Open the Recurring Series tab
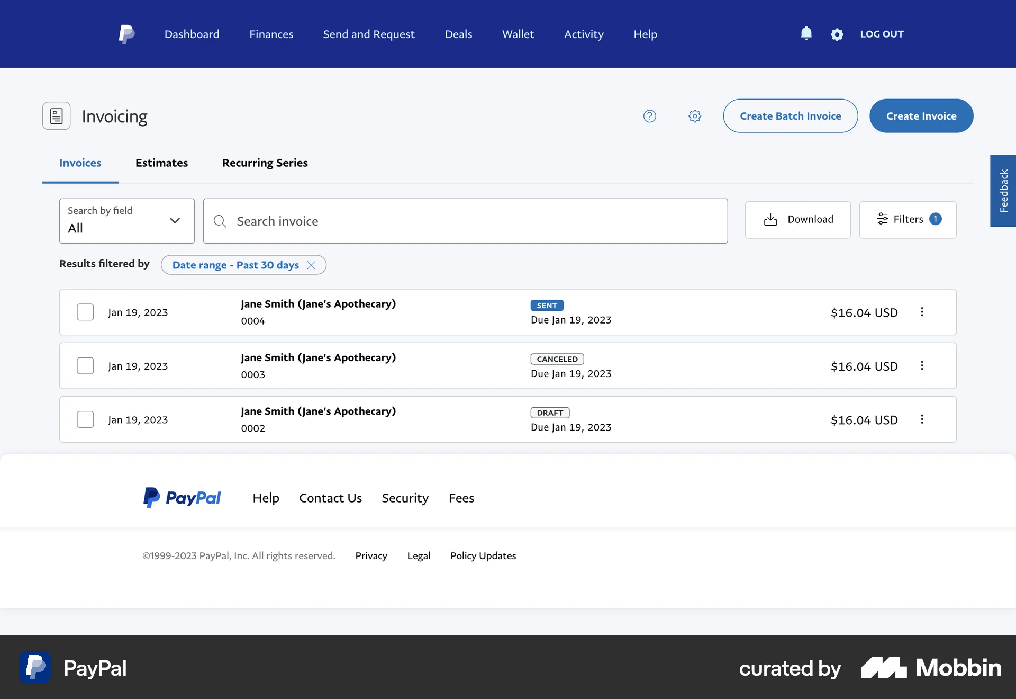1016x699 pixels. click(265, 163)
